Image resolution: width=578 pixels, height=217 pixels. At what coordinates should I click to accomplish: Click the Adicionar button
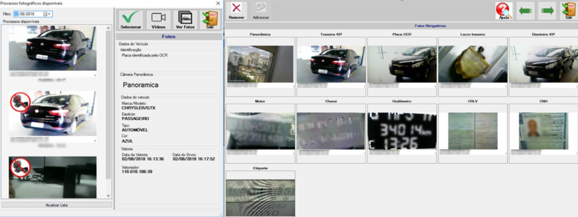click(261, 11)
